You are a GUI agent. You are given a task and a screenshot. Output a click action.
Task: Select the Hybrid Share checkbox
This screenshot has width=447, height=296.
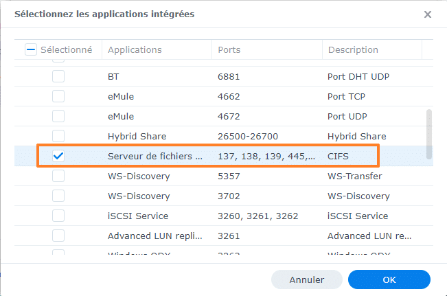click(x=58, y=136)
